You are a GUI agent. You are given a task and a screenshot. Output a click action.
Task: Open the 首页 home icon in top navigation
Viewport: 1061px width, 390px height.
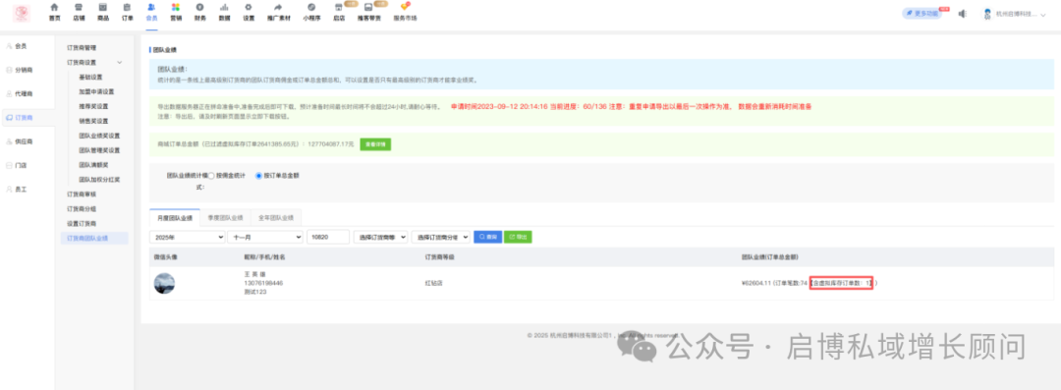55,8
